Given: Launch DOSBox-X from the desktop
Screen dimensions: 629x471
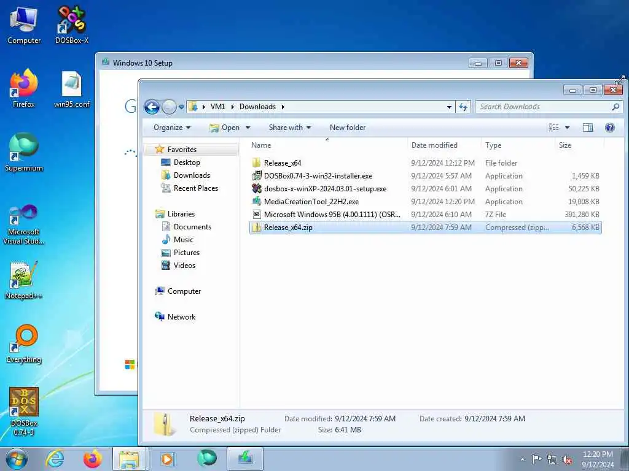Looking at the screenshot, I should tap(72, 25).
